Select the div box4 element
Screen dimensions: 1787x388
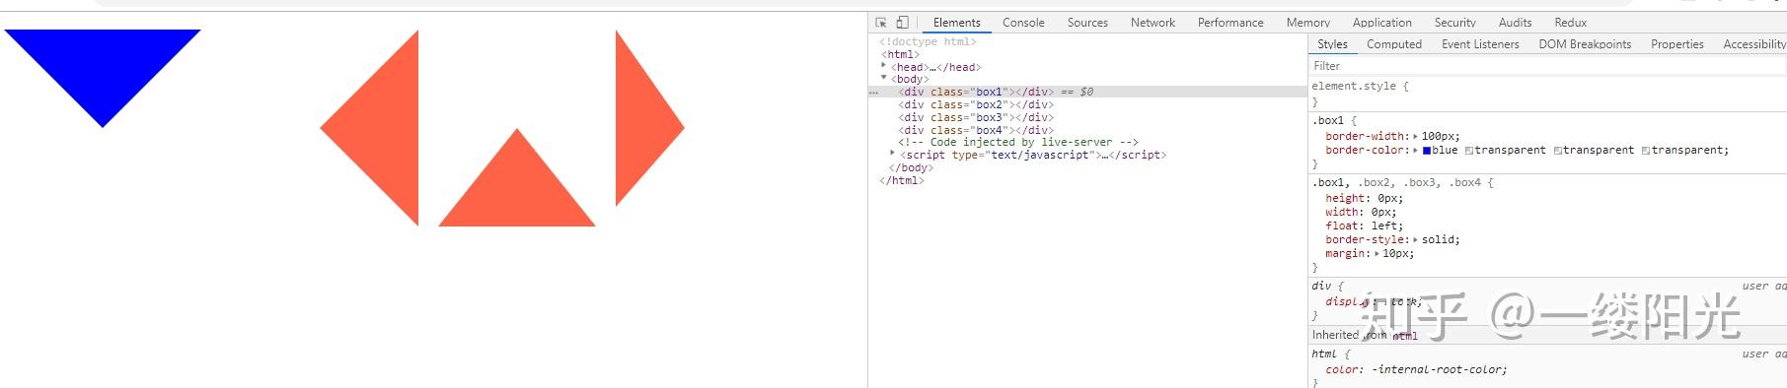point(976,130)
